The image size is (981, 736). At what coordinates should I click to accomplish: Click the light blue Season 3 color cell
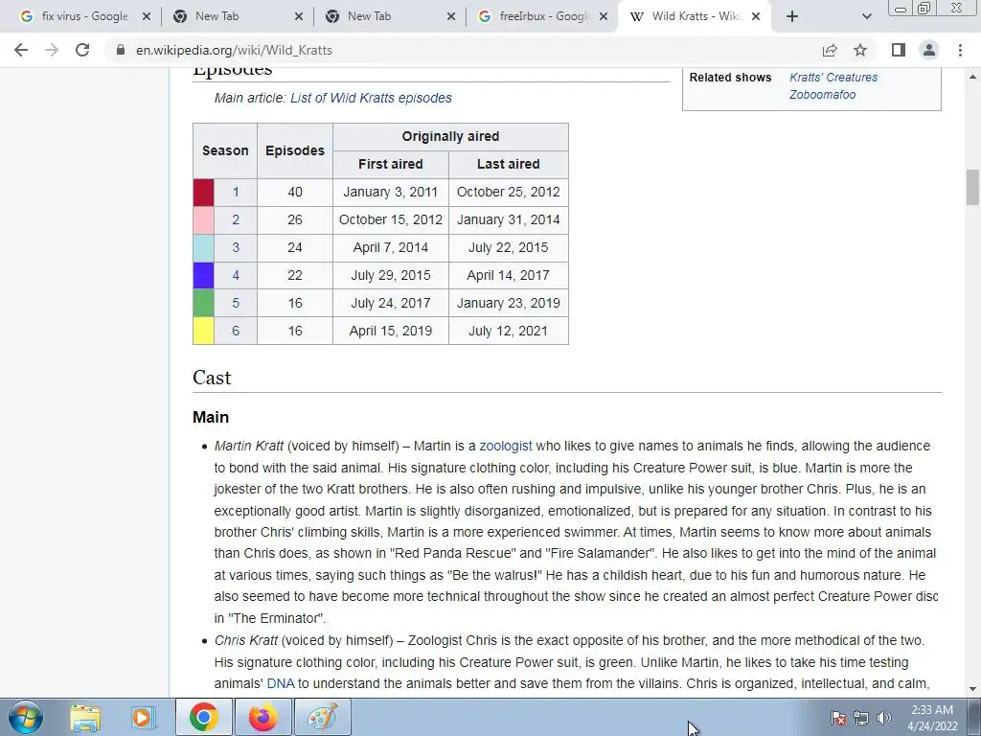click(203, 247)
